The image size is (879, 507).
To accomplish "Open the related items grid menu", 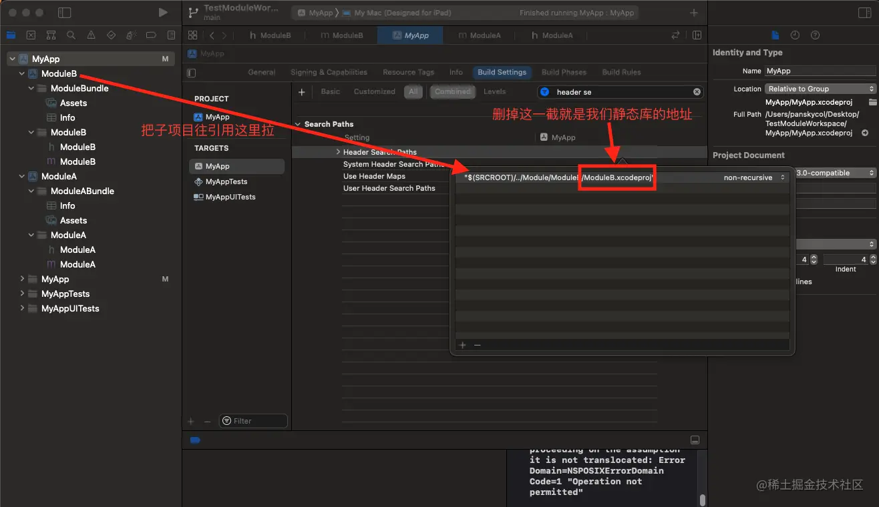I will [192, 35].
